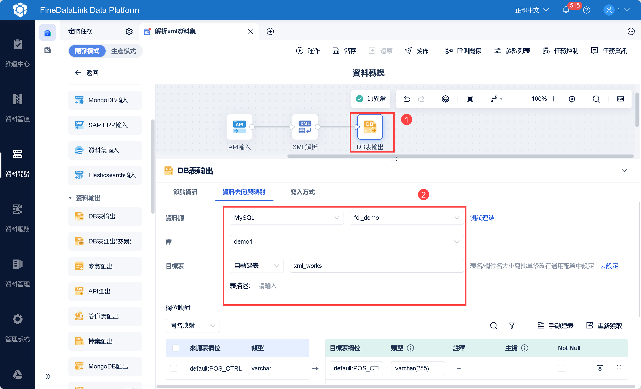Image resolution: width=641 pixels, height=389 pixels.
Task: Collapse the 資料輸出 category in node list
Action: [70, 198]
